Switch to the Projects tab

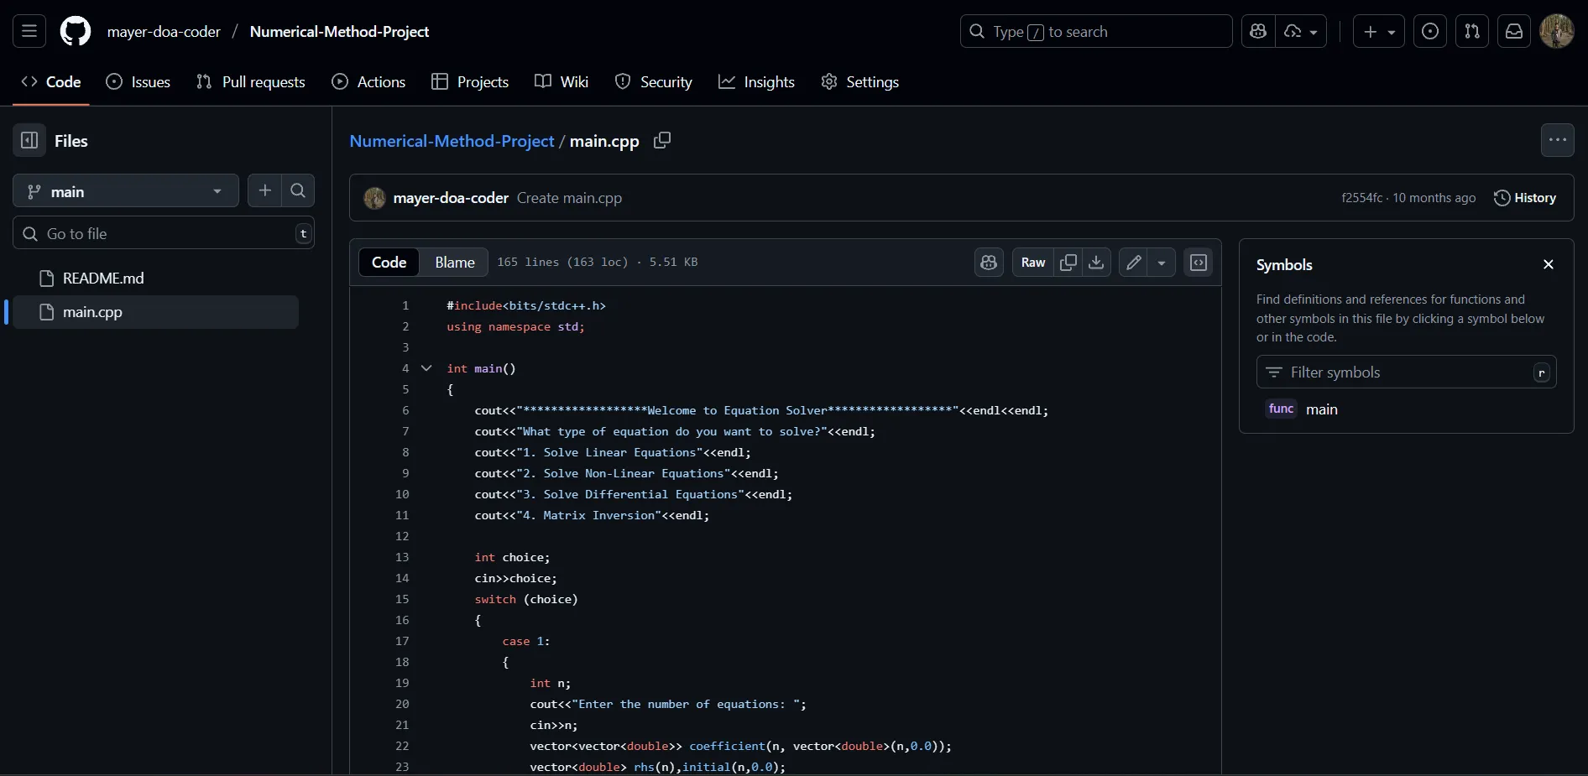(470, 82)
